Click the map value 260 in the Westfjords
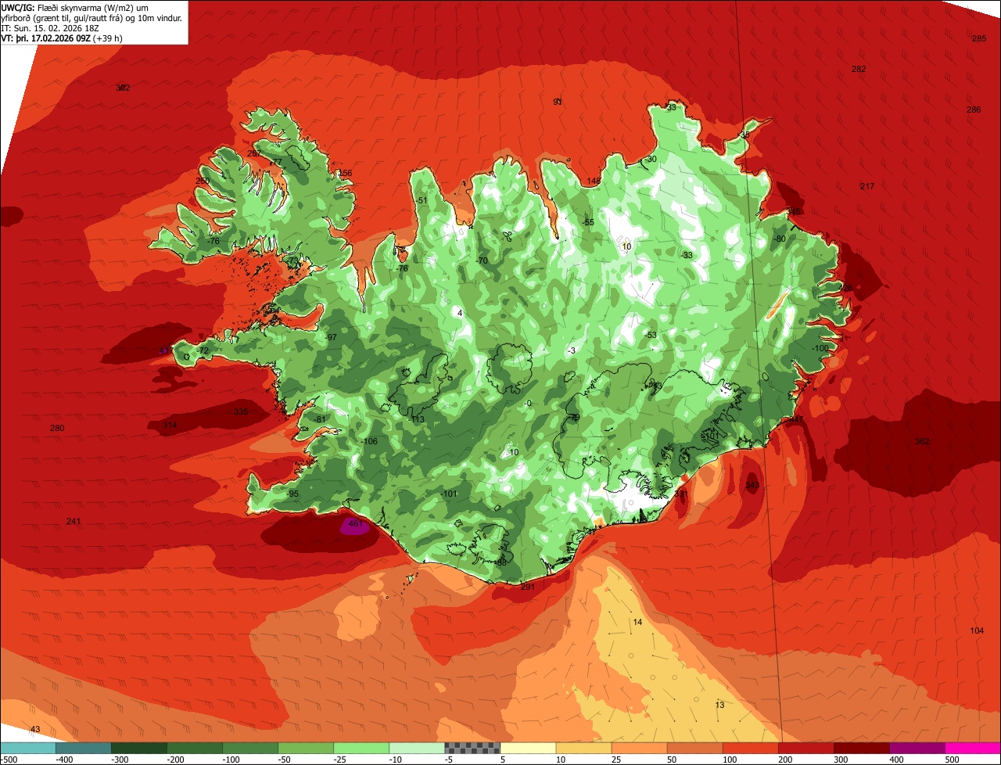 (203, 181)
